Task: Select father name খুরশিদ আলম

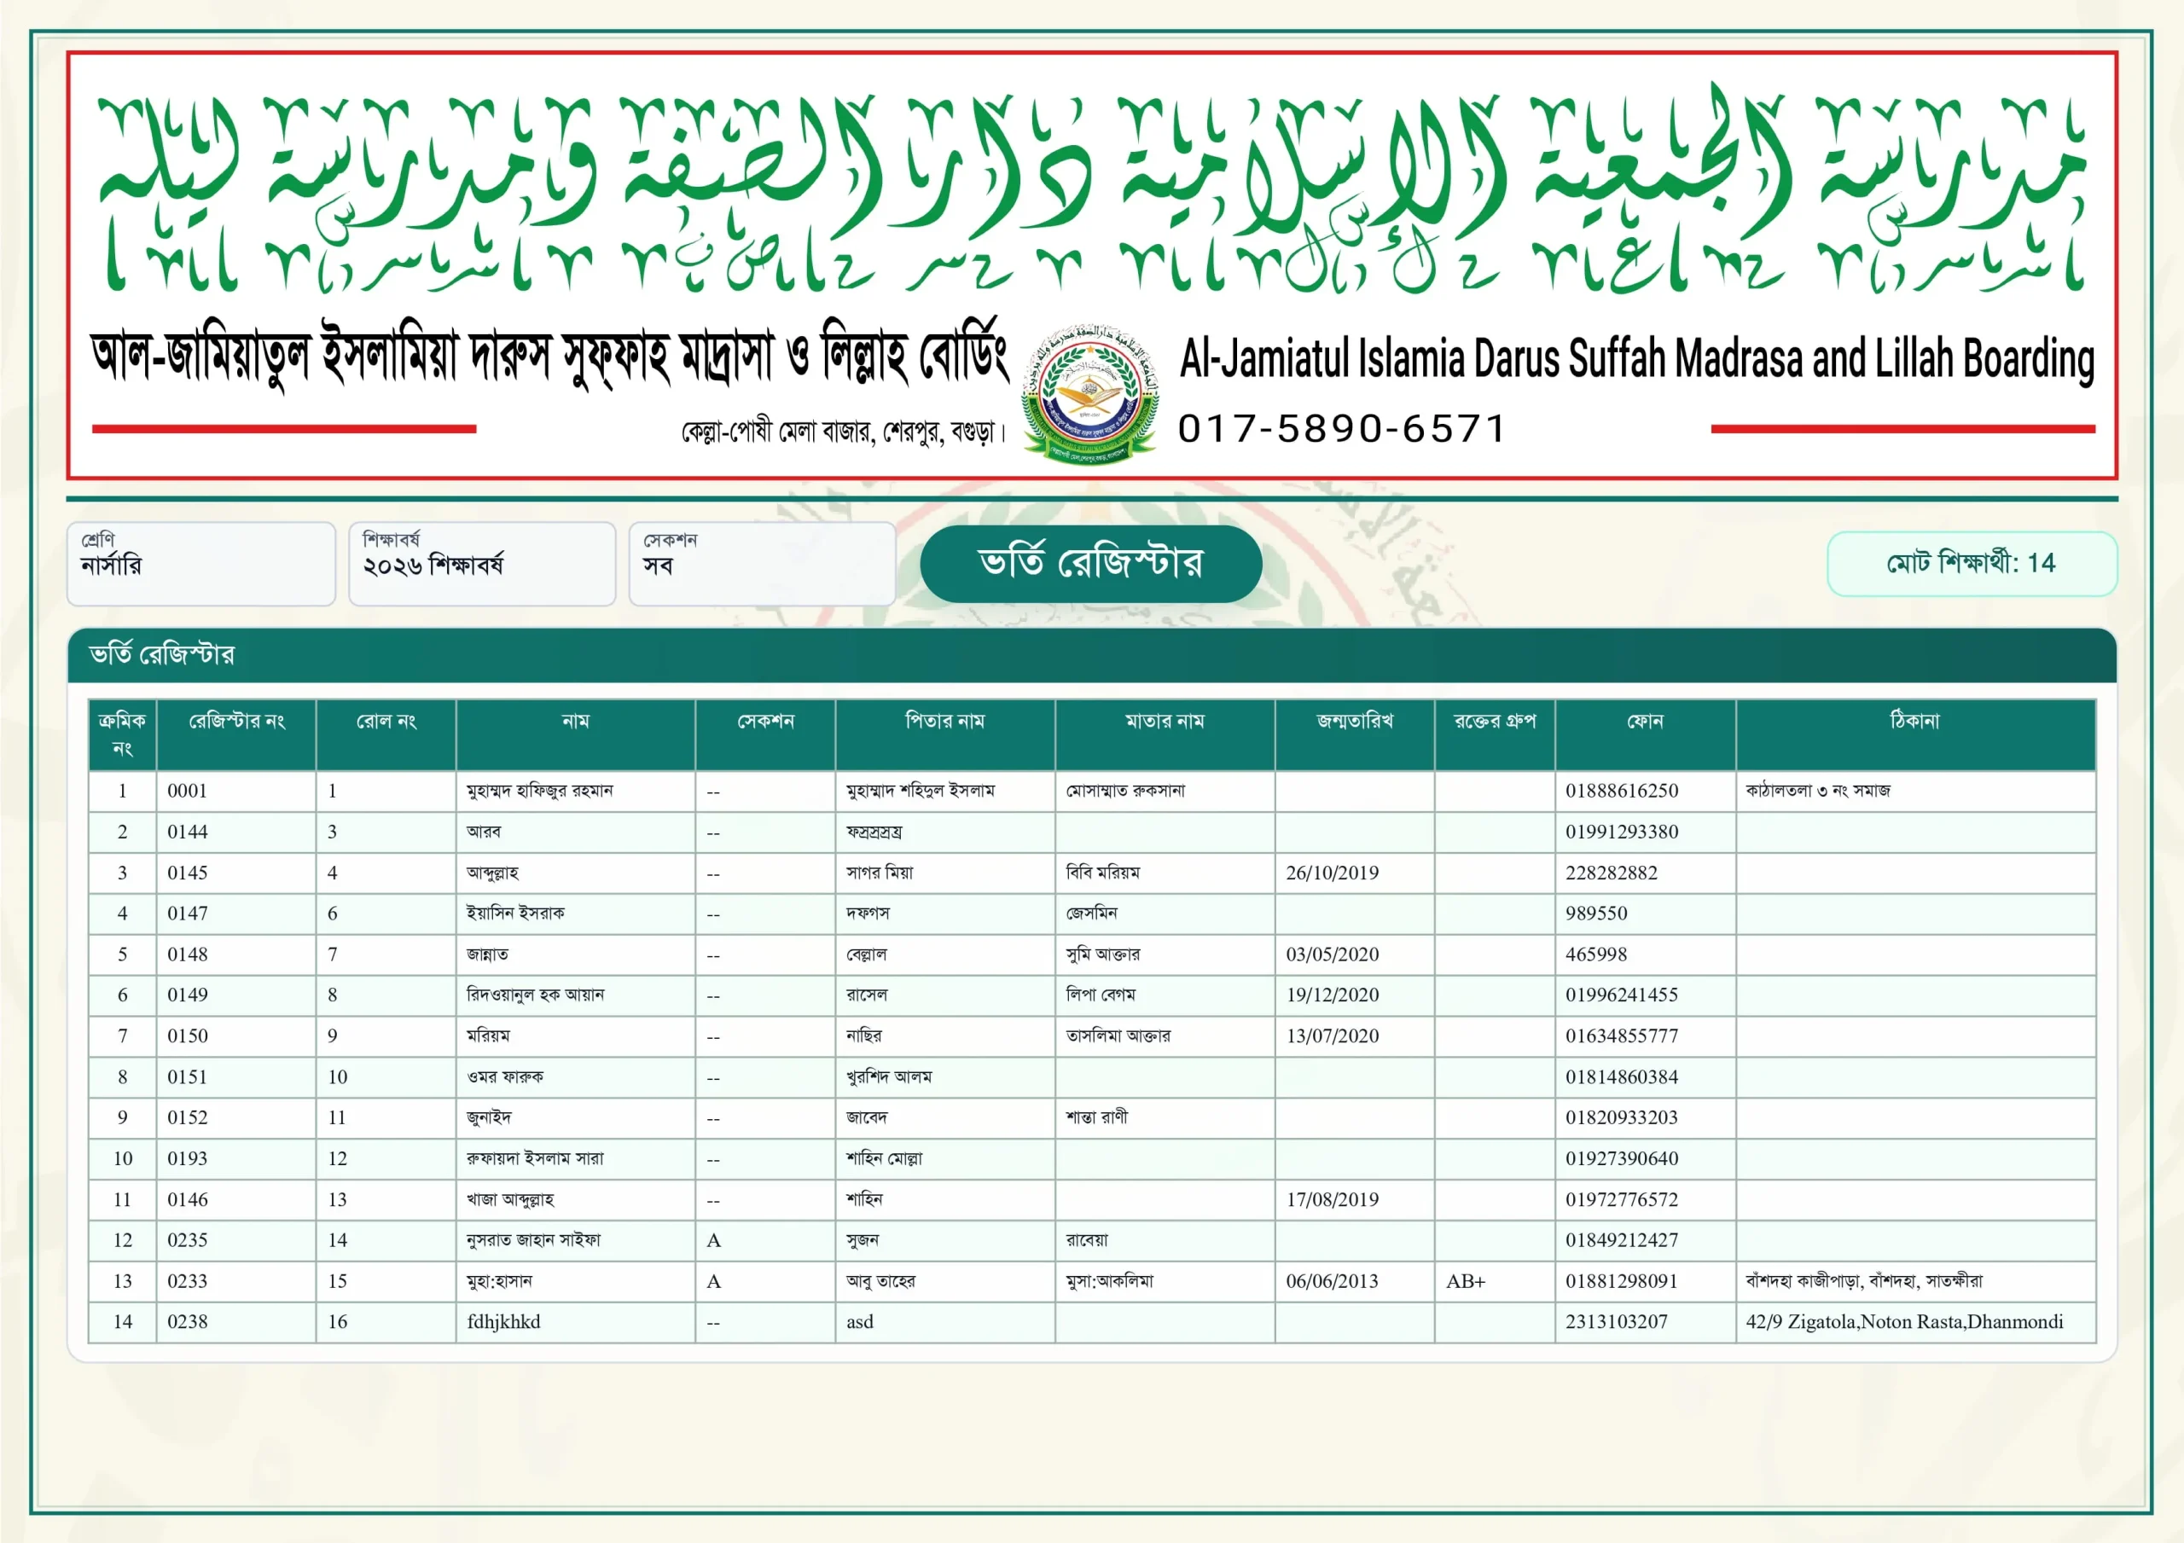Action: 890,1077
